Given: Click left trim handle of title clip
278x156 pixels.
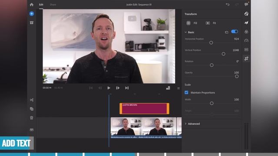Looking at the screenshot, I should point(121,108).
